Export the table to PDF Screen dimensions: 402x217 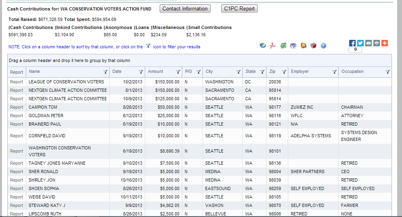coord(273,45)
